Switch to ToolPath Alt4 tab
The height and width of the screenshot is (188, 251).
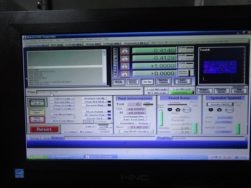pos(73,44)
